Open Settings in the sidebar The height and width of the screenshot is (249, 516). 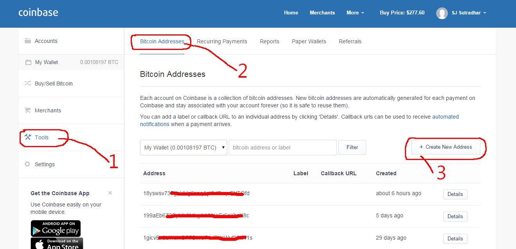(x=45, y=164)
